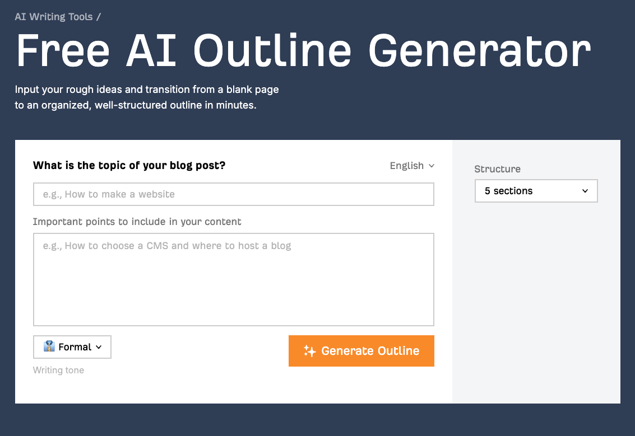Image resolution: width=635 pixels, height=436 pixels.
Task: Click the sparkle icon on Generate Outline
Action: click(x=310, y=351)
